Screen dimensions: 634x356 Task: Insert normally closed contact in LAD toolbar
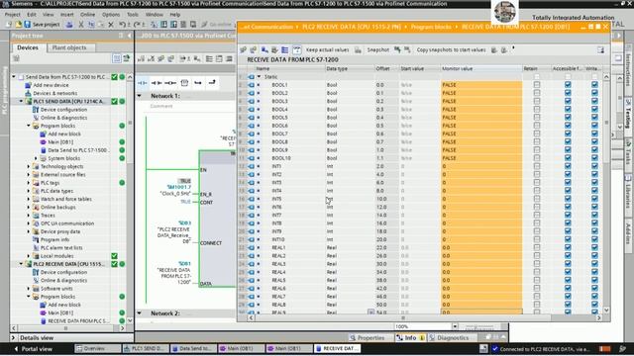pos(157,83)
